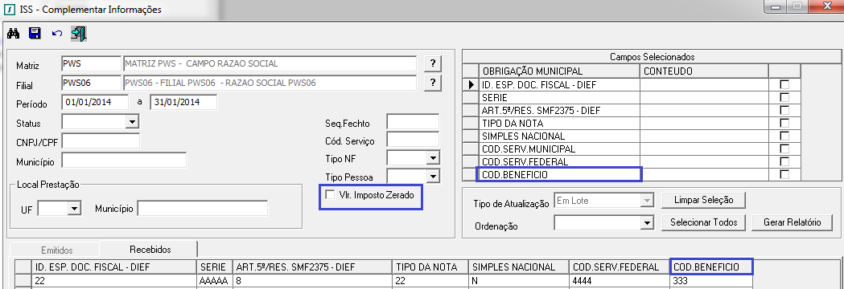Check the SIMPLES NACIONAL row checkbox
The width and height of the screenshot is (844, 289).
784,136
